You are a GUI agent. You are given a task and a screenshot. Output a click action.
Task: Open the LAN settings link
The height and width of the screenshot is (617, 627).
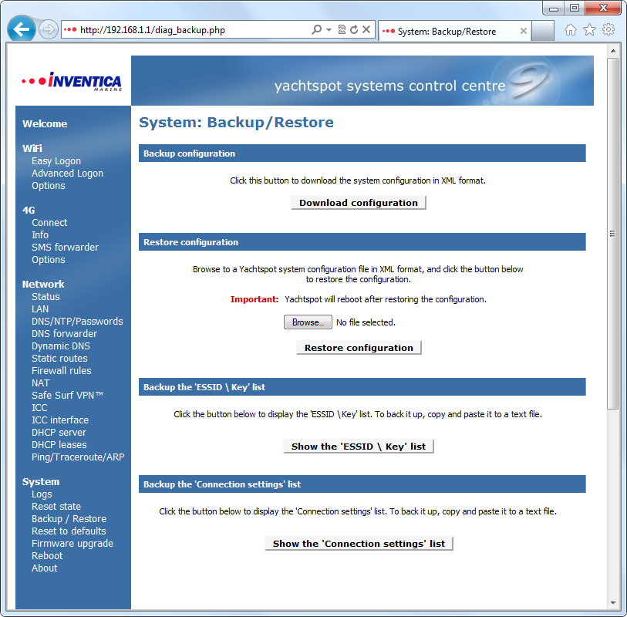point(40,309)
